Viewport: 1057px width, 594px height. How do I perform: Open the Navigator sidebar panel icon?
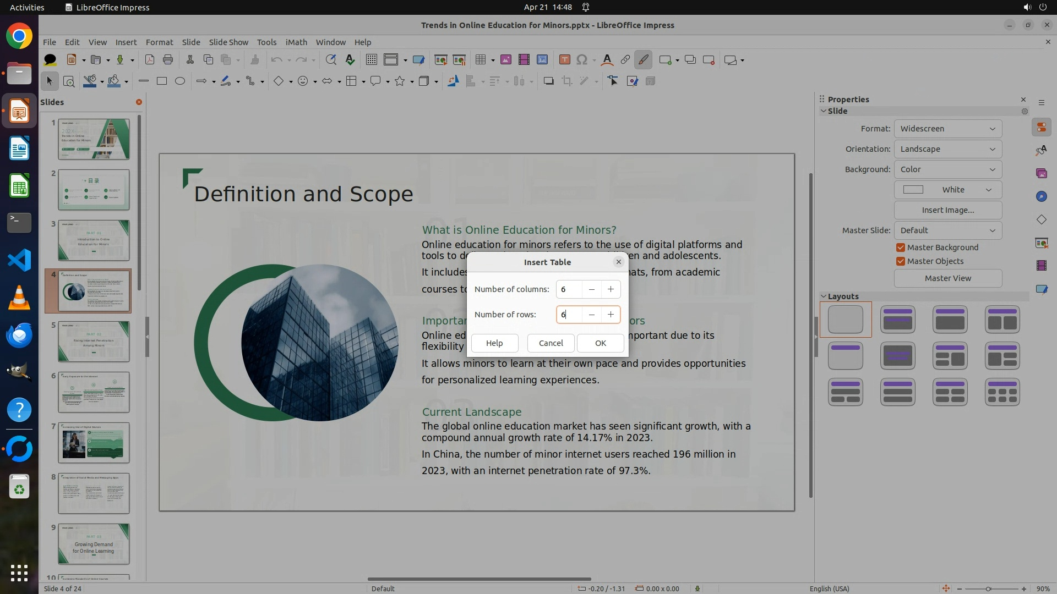[x=1041, y=196]
